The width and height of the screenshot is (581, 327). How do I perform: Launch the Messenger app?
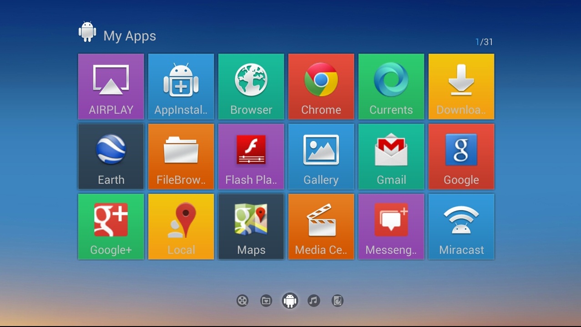pyautogui.click(x=391, y=226)
